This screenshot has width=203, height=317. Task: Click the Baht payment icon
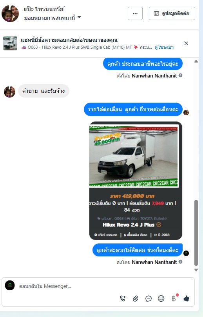[174, 299]
